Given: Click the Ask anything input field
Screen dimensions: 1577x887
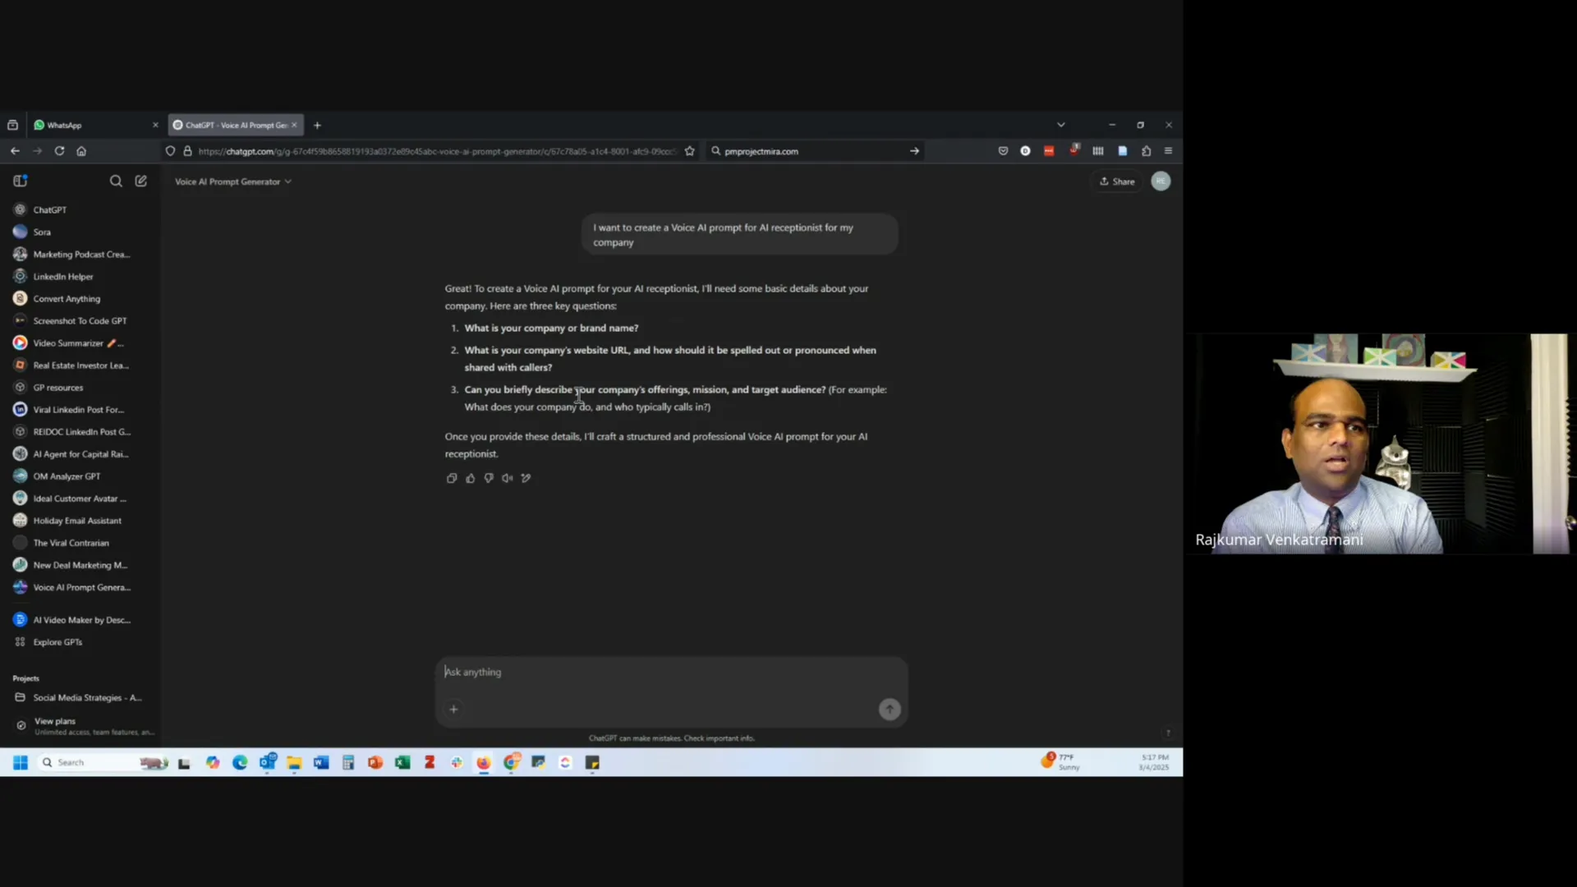Looking at the screenshot, I should coord(657,672).
